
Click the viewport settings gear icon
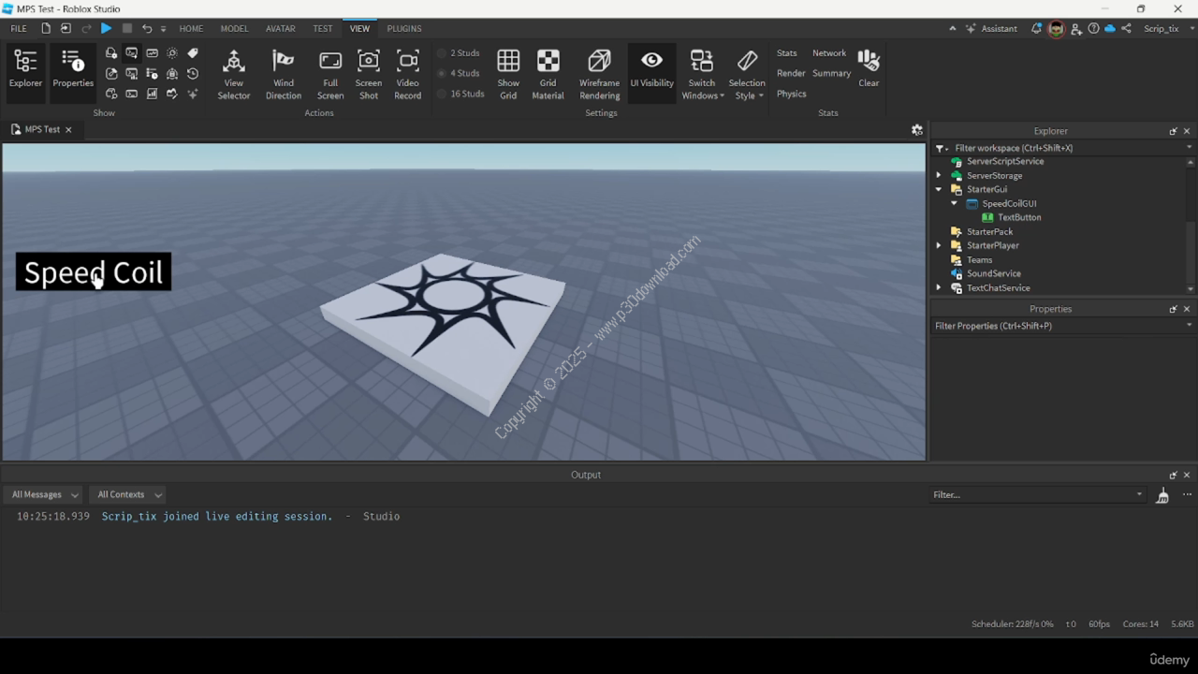click(x=917, y=129)
